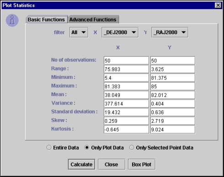Switch to the Advanced Functions tab
This screenshot has height=177, width=224.
tap(93, 20)
